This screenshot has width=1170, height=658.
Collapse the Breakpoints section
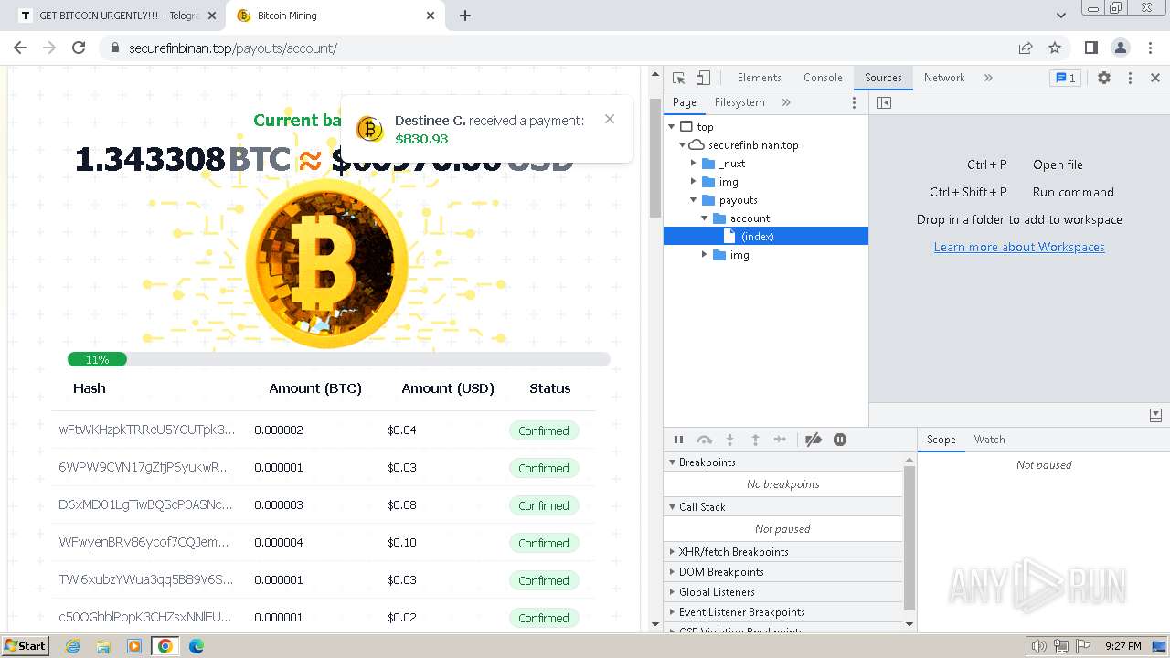[783, 462]
